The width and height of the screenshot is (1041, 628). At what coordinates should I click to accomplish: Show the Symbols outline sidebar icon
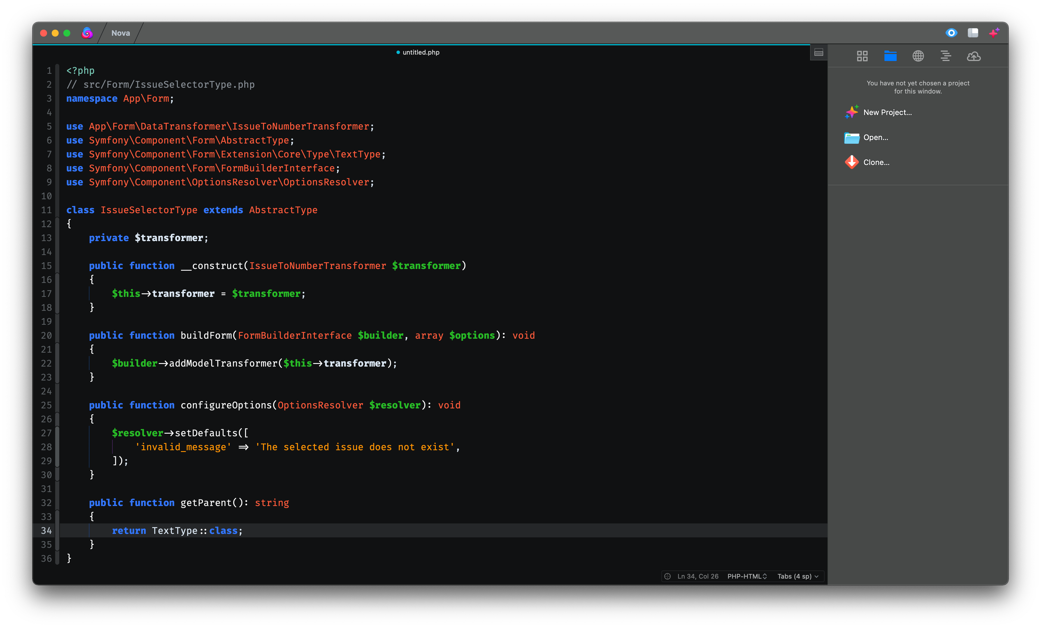click(945, 56)
